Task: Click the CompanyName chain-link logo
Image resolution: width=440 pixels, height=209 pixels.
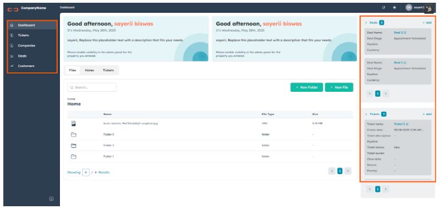Action: click(13, 9)
